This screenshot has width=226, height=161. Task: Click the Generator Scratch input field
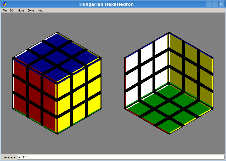(121, 157)
